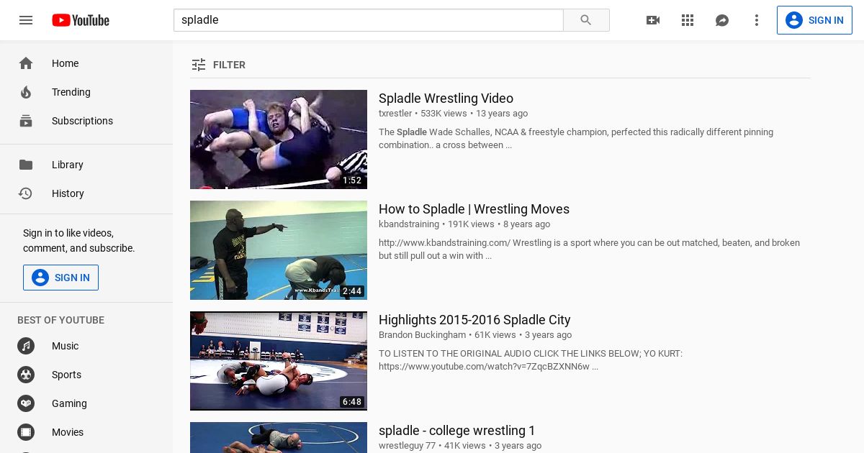Click the sidebar SIGN IN button

(60, 278)
